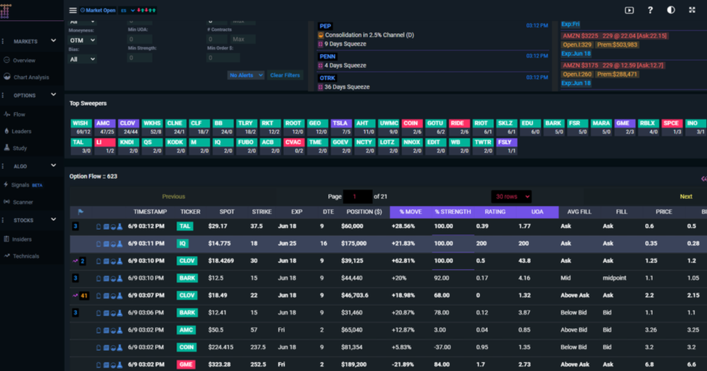Click OTRK ticker in alerts feed

(x=328, y=78)
